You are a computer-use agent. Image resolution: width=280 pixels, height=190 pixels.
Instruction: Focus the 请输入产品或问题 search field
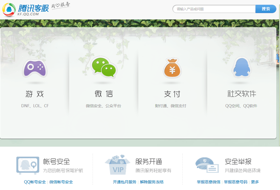click(x=214, y=9)
